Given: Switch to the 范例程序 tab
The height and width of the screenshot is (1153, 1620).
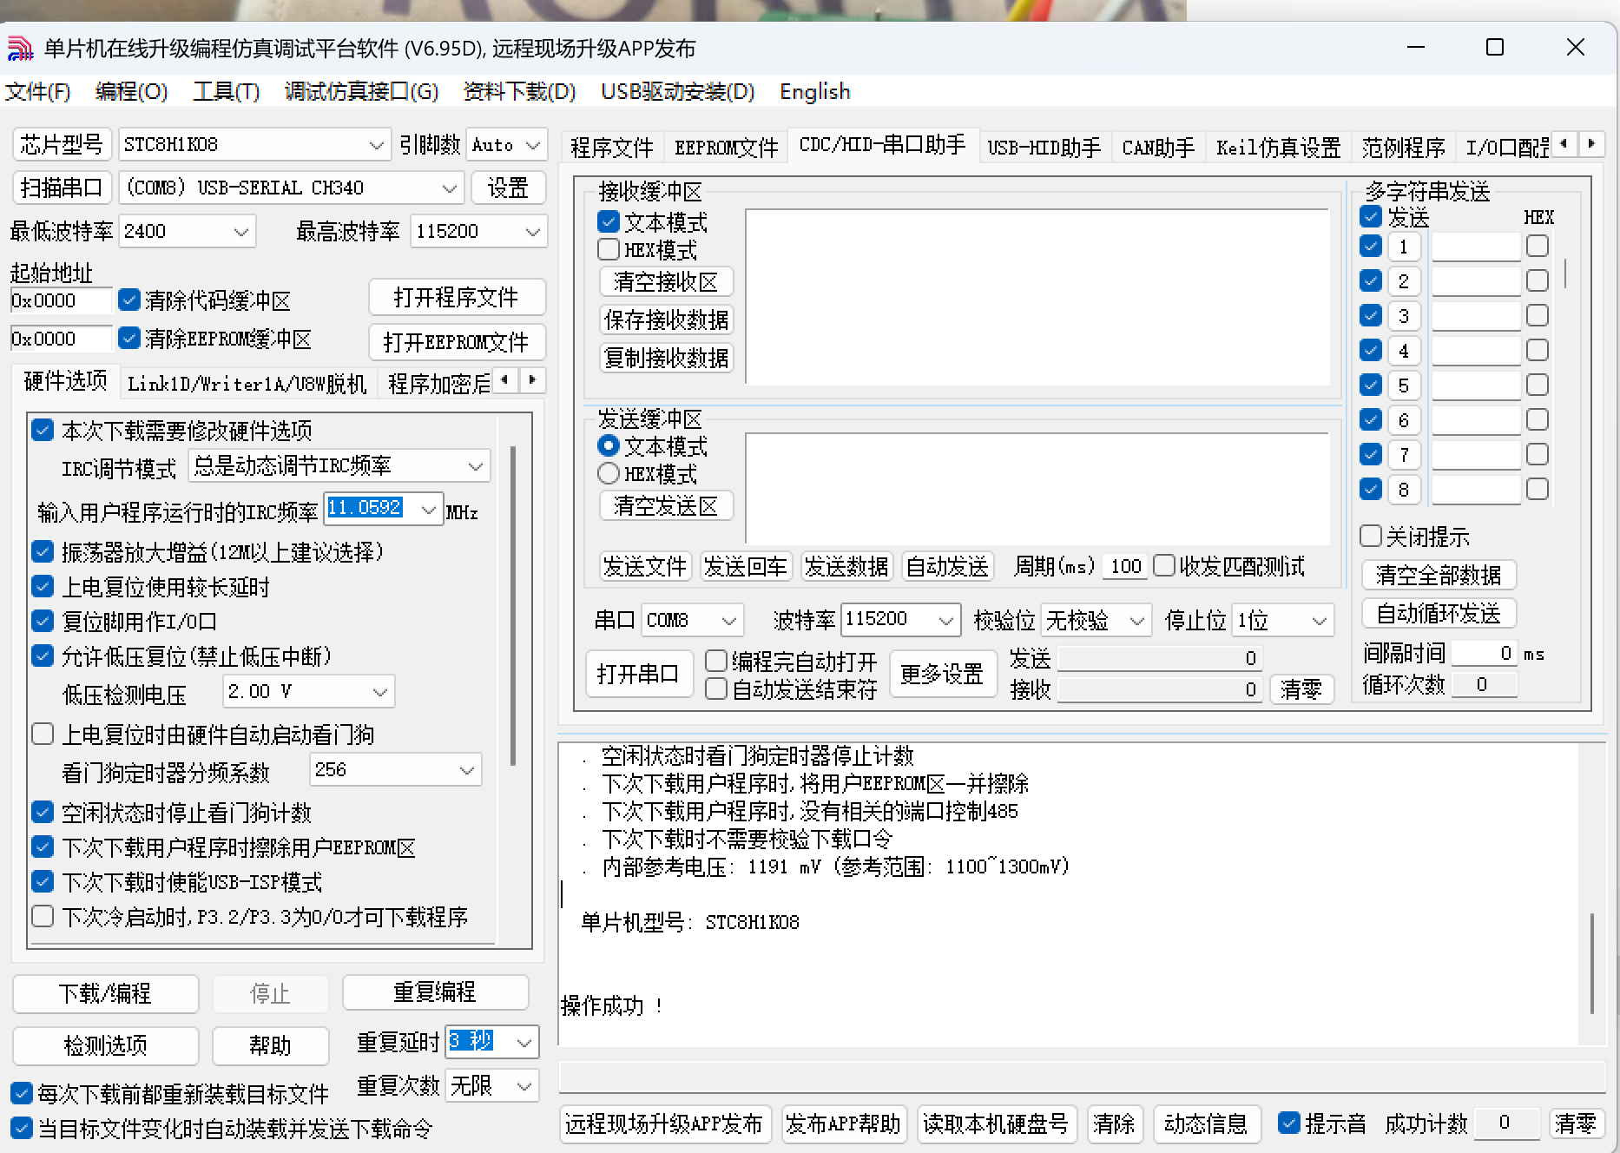Looking at the screenshot, I should pos(1403,148).
